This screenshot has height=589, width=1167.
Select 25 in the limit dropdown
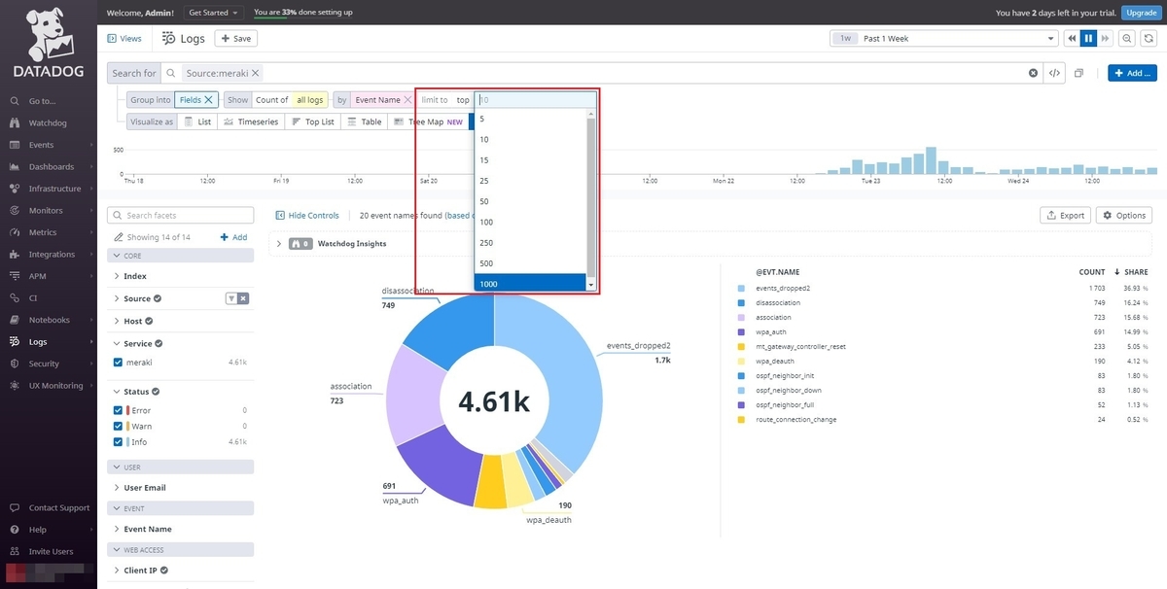[x=530, y=181]
